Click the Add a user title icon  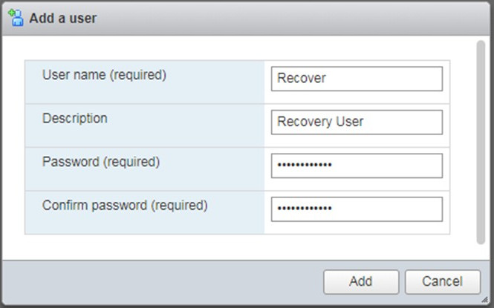pos(16,18)
